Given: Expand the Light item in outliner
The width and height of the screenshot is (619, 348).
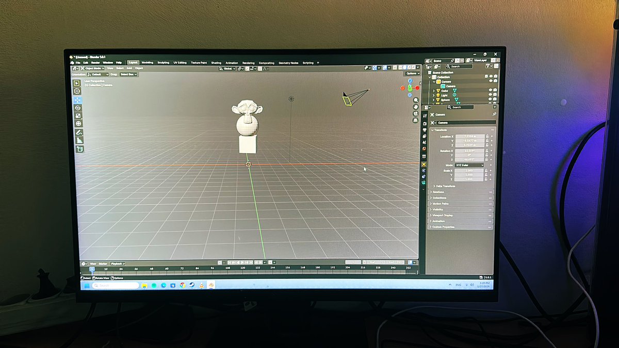Looking at the screenshot, I should [x=433, y=95].
